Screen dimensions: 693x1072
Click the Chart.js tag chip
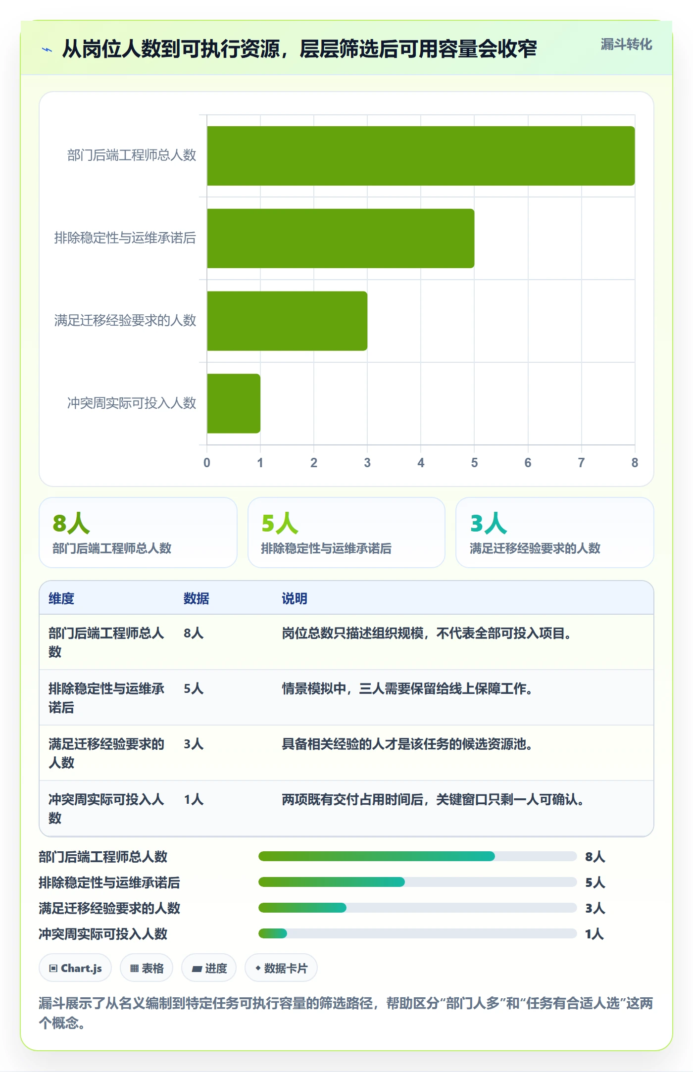click(75, 968)
